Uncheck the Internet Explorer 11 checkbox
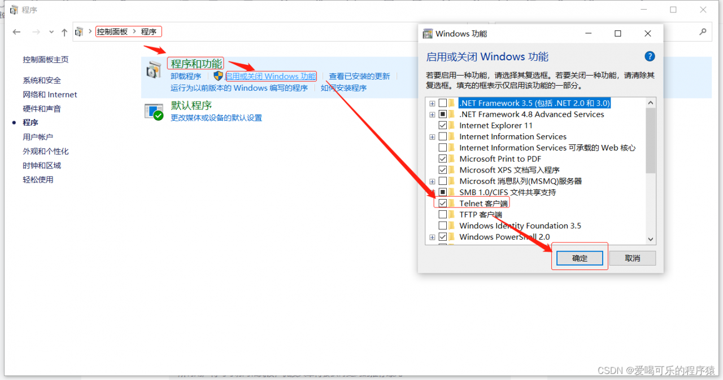The width and height of the screenshot is (723, 380). [443, 125]
